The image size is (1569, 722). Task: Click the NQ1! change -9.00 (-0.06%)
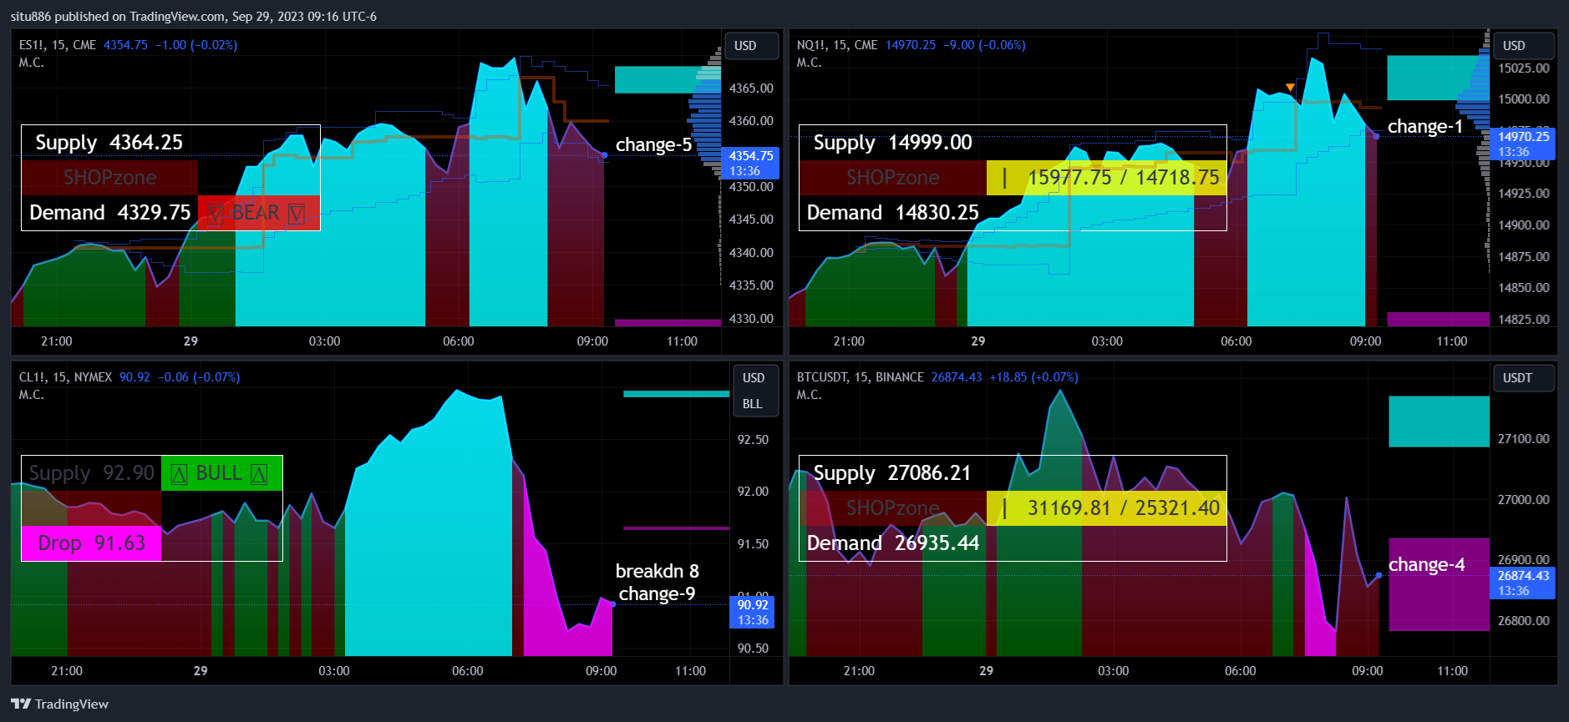click(x=984, y=45)
